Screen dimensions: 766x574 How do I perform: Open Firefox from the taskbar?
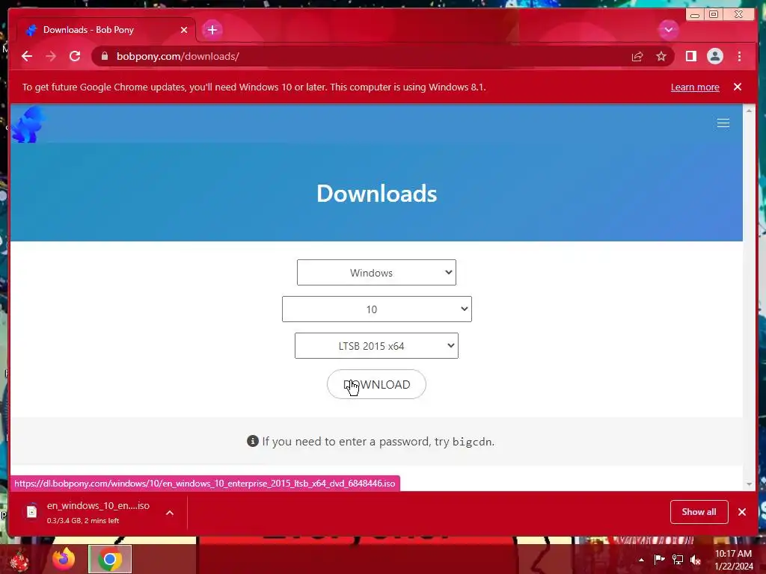64,559
